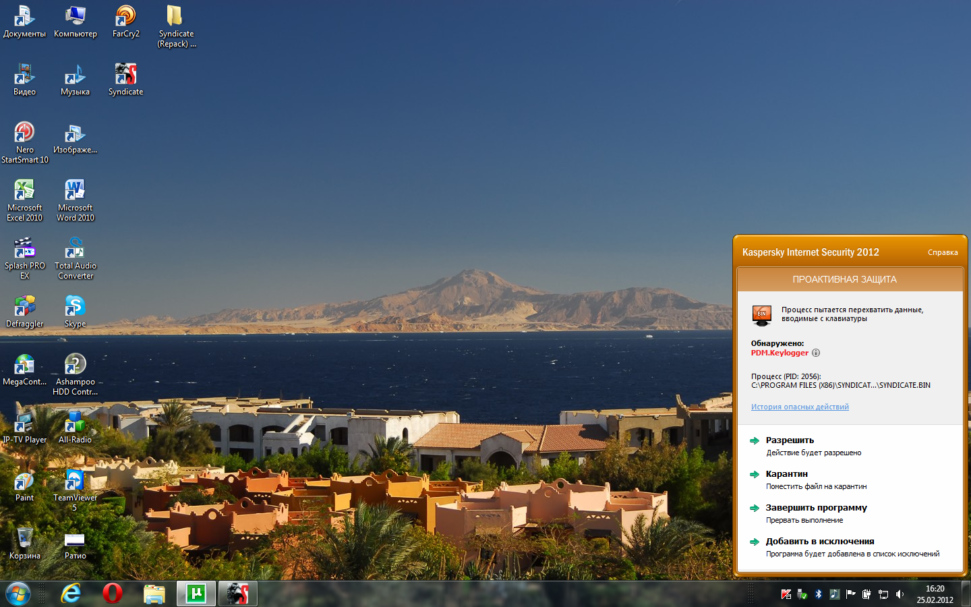Viewport: 971px width, 607px height.
Task: Launch TeamViewer 5
Action: click(75, 490)
